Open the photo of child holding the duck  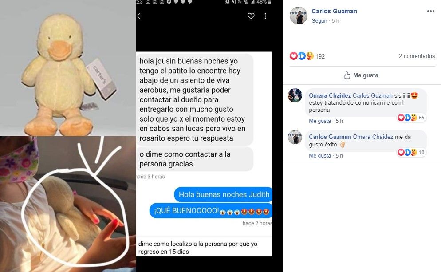coord(68,204)
